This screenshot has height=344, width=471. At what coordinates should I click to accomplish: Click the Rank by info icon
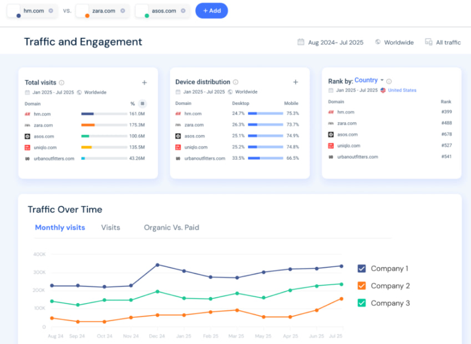coord(389,81)
